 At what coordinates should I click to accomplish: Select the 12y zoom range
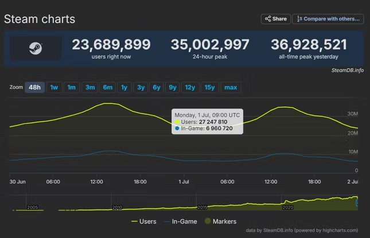click(x=190, y=88)
